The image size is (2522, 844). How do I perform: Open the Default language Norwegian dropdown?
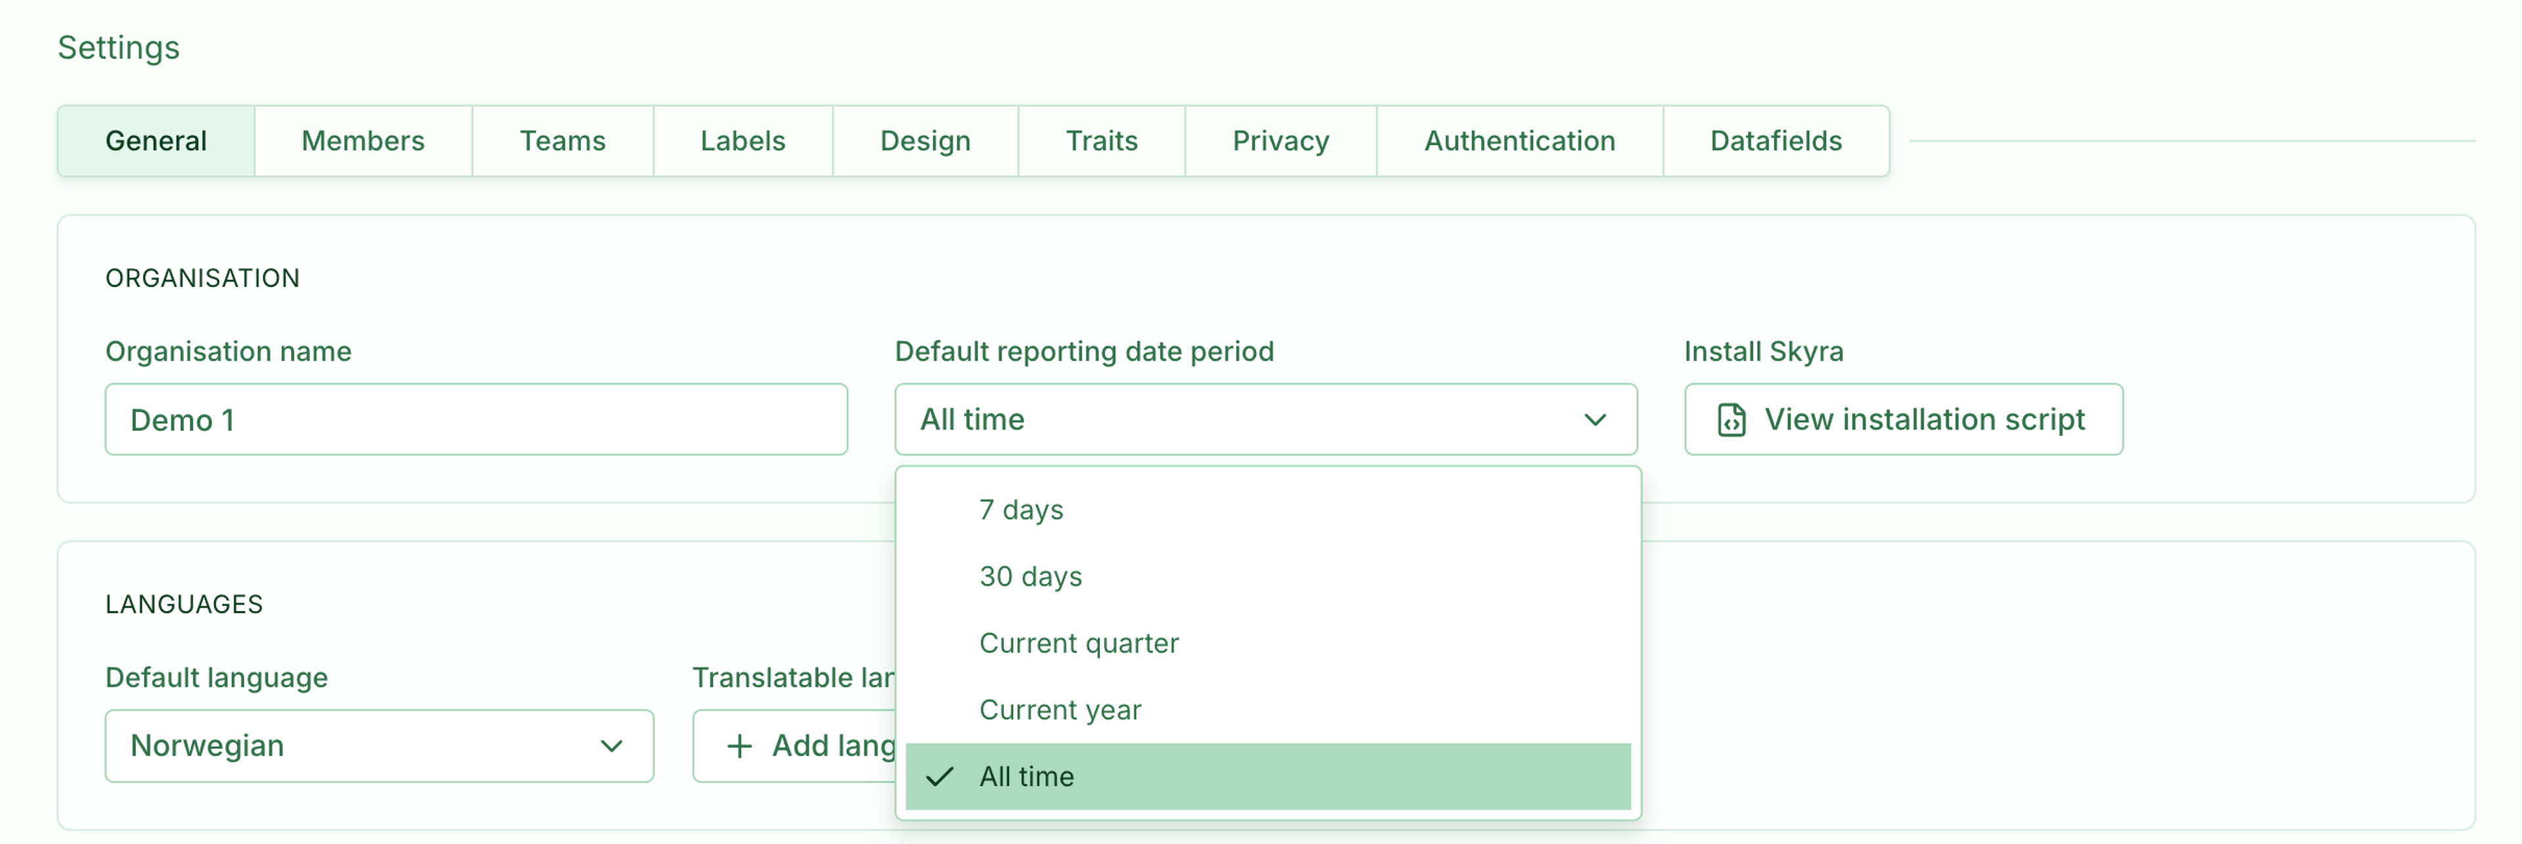pyautogui.click(x=380, y=746)
